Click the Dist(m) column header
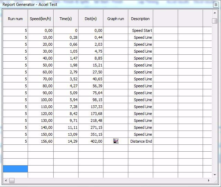The width and height of the screenshot is (221, 187). click(x=91, y=19)
